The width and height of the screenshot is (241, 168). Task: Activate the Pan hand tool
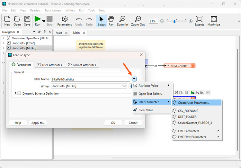tap(111, 21)
